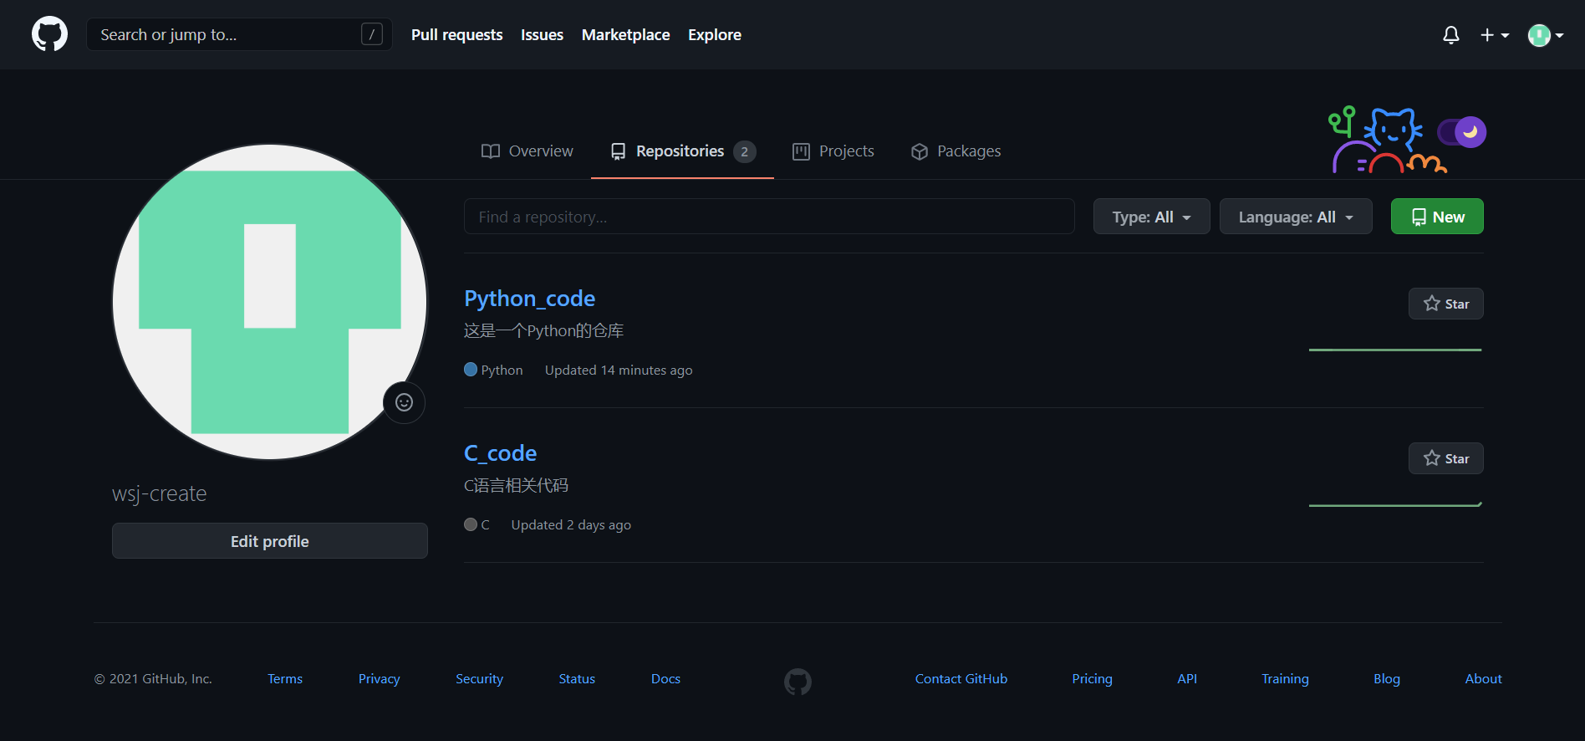
Task: Open the Docs footer link
Action: [665, 679]
